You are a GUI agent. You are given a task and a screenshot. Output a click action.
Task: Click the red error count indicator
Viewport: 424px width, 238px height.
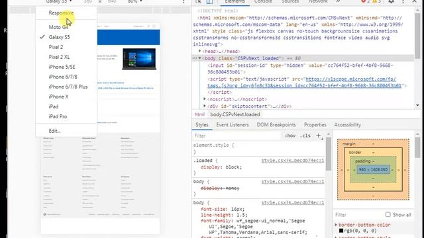coord(365,1)
